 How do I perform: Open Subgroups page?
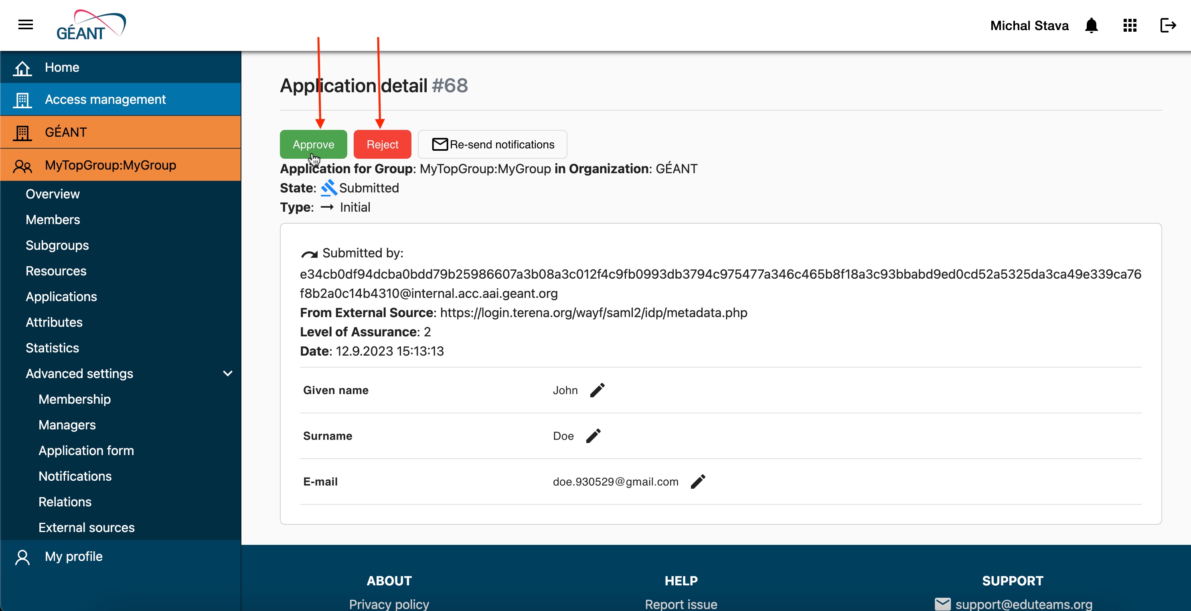pos(57,245)
